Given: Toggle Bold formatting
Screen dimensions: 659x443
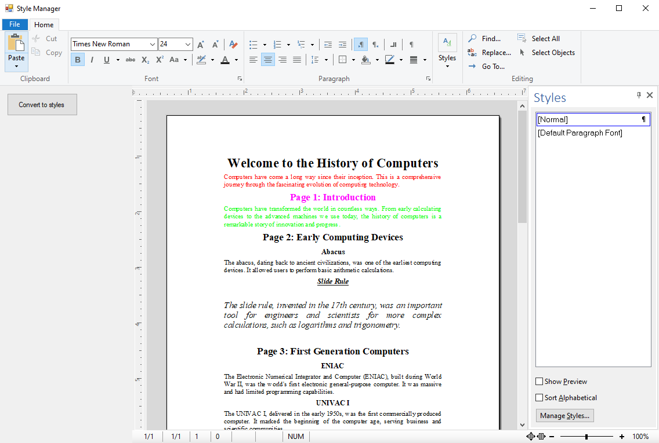Looking at the screenshot, I should coord(78,60).
